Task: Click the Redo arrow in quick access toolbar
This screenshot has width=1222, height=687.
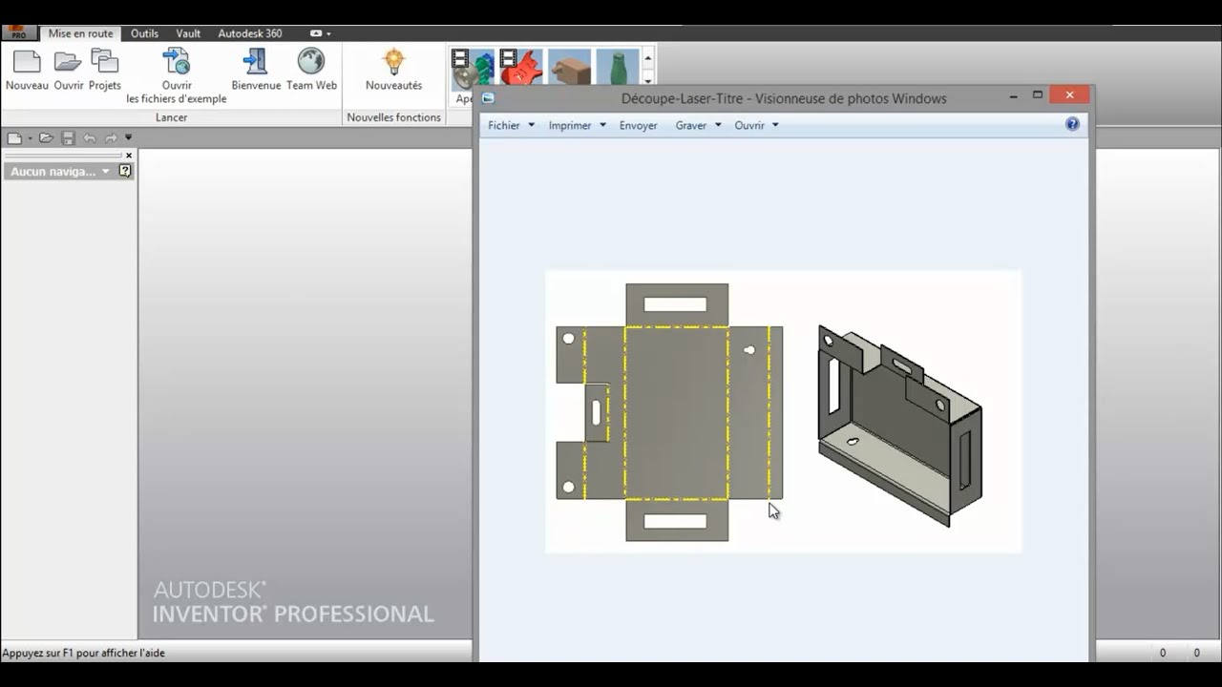Action: (x=111, y=138)
